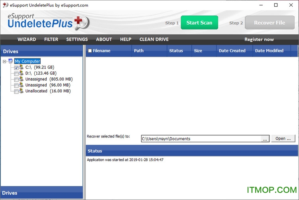Click the 805.00 MB Unassigned drive icon
The width and height of the screenshot is (299, 200).
tap(21, 79)
